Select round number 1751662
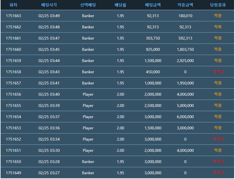235x179 pixels. coord(14,27)
